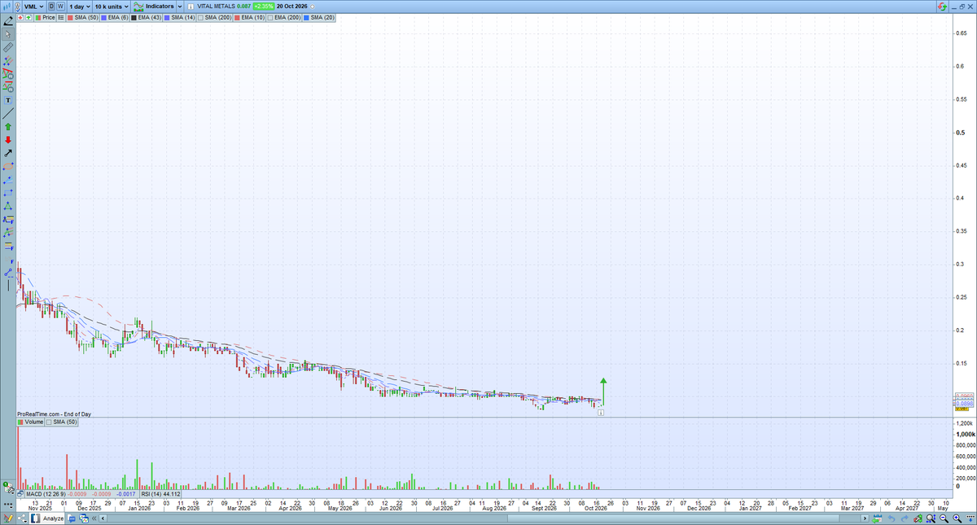Select the cursor pointer tool
This screenshot has width=977, height=525.
point(8,34)
